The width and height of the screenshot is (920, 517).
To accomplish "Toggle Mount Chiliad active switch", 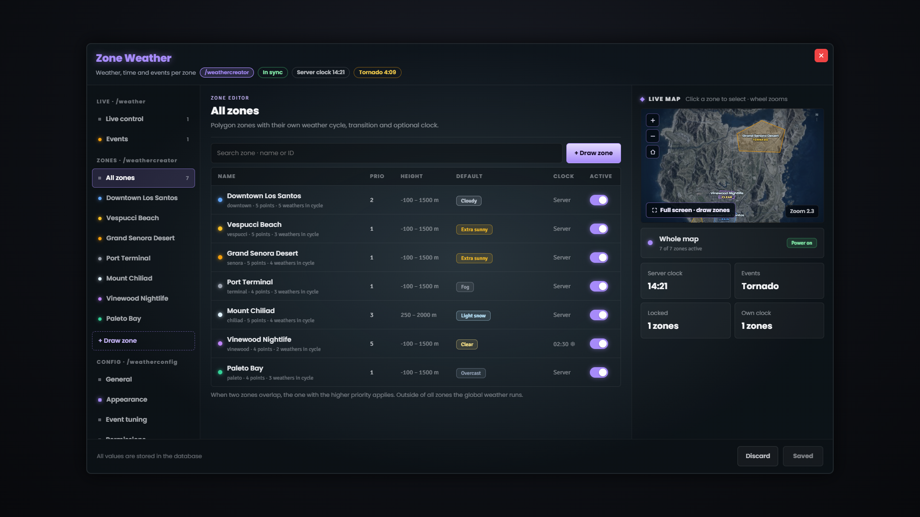I will [x=599, y=315].
